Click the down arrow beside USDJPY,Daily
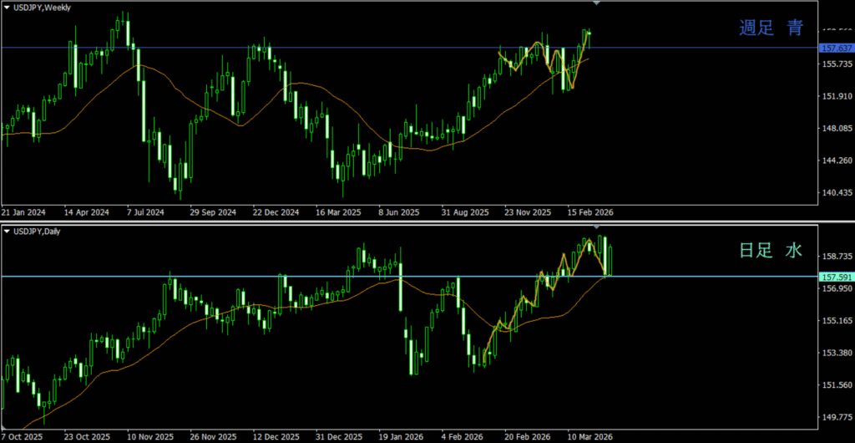 pyautogui.click(x=7, y=230)
